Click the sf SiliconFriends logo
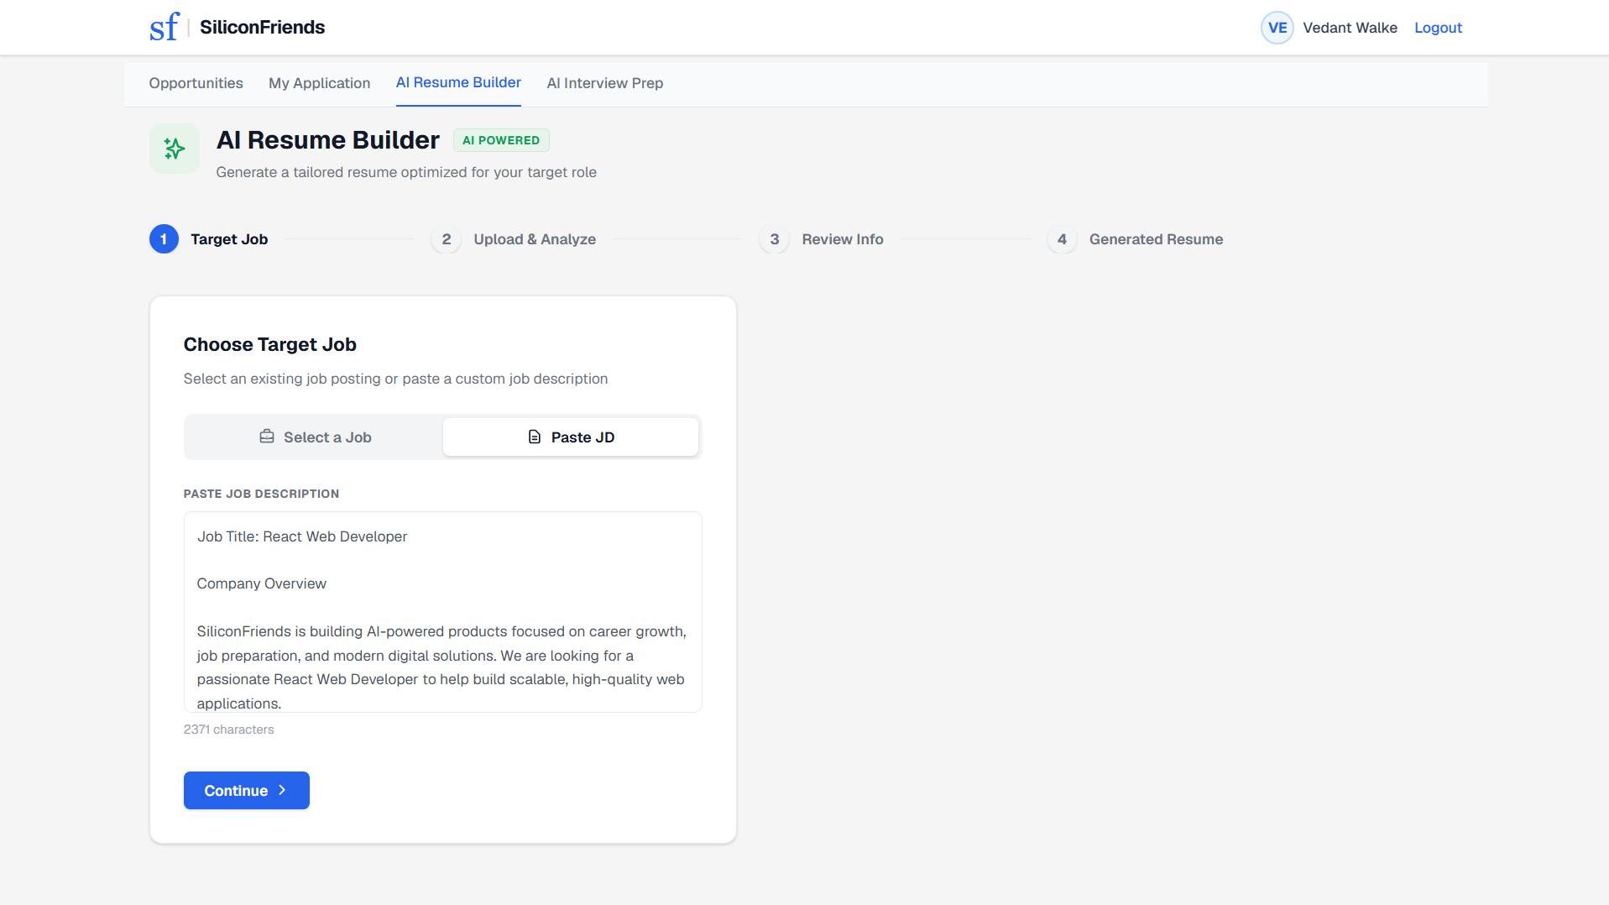 tap(237, 27)
